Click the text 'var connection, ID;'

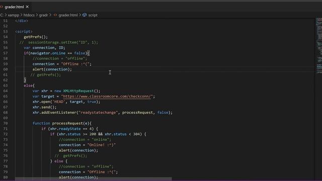44,48
